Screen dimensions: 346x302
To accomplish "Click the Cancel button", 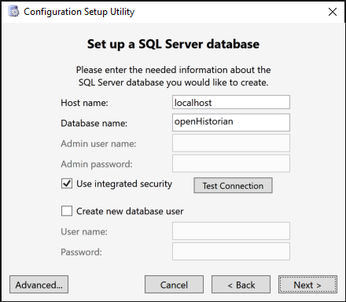I will click(174, 285).
